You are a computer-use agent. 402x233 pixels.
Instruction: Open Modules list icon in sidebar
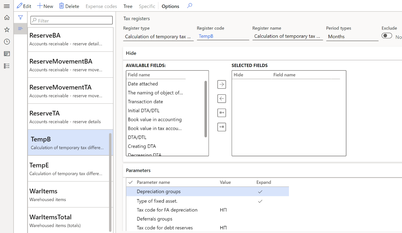7,66
